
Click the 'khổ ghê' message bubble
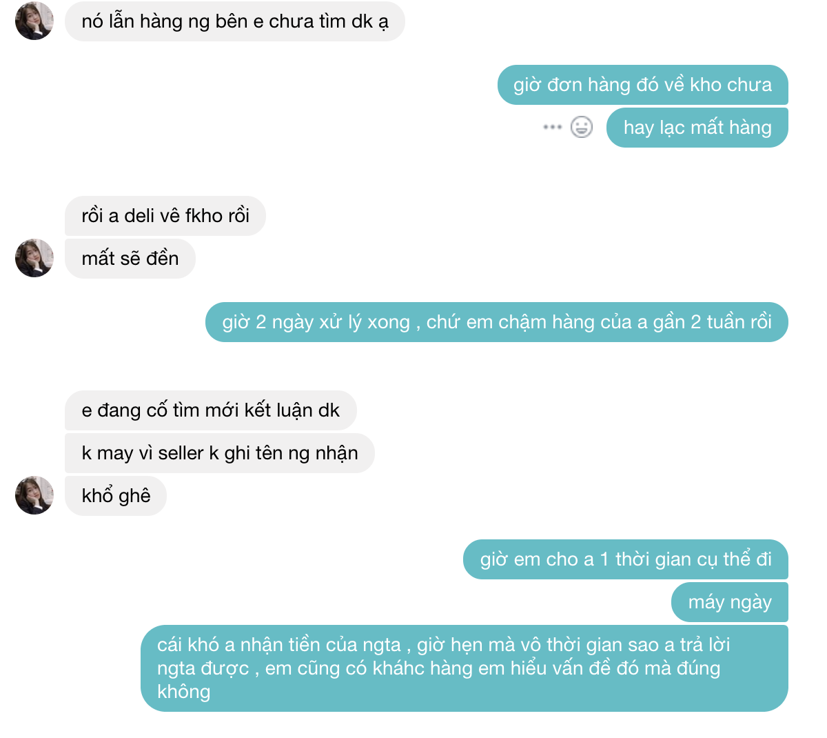[116, 496]
